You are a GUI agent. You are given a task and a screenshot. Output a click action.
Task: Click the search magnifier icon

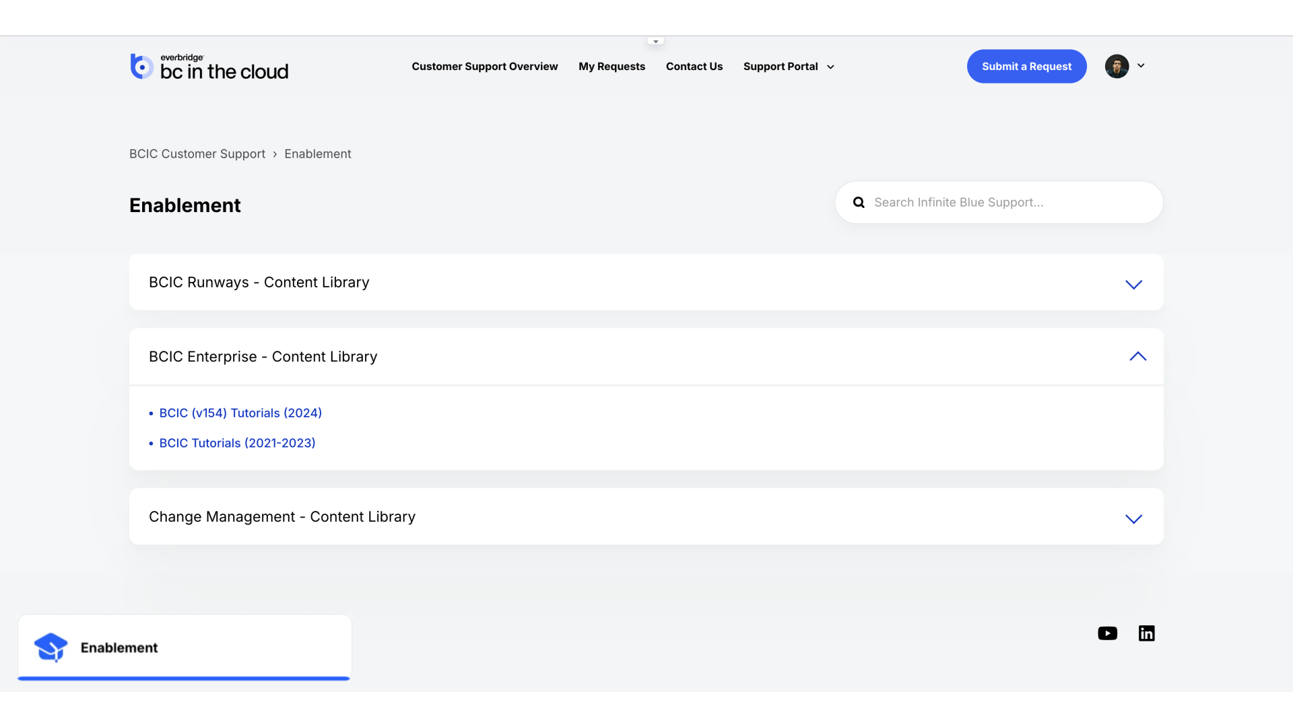click(859, 203)
